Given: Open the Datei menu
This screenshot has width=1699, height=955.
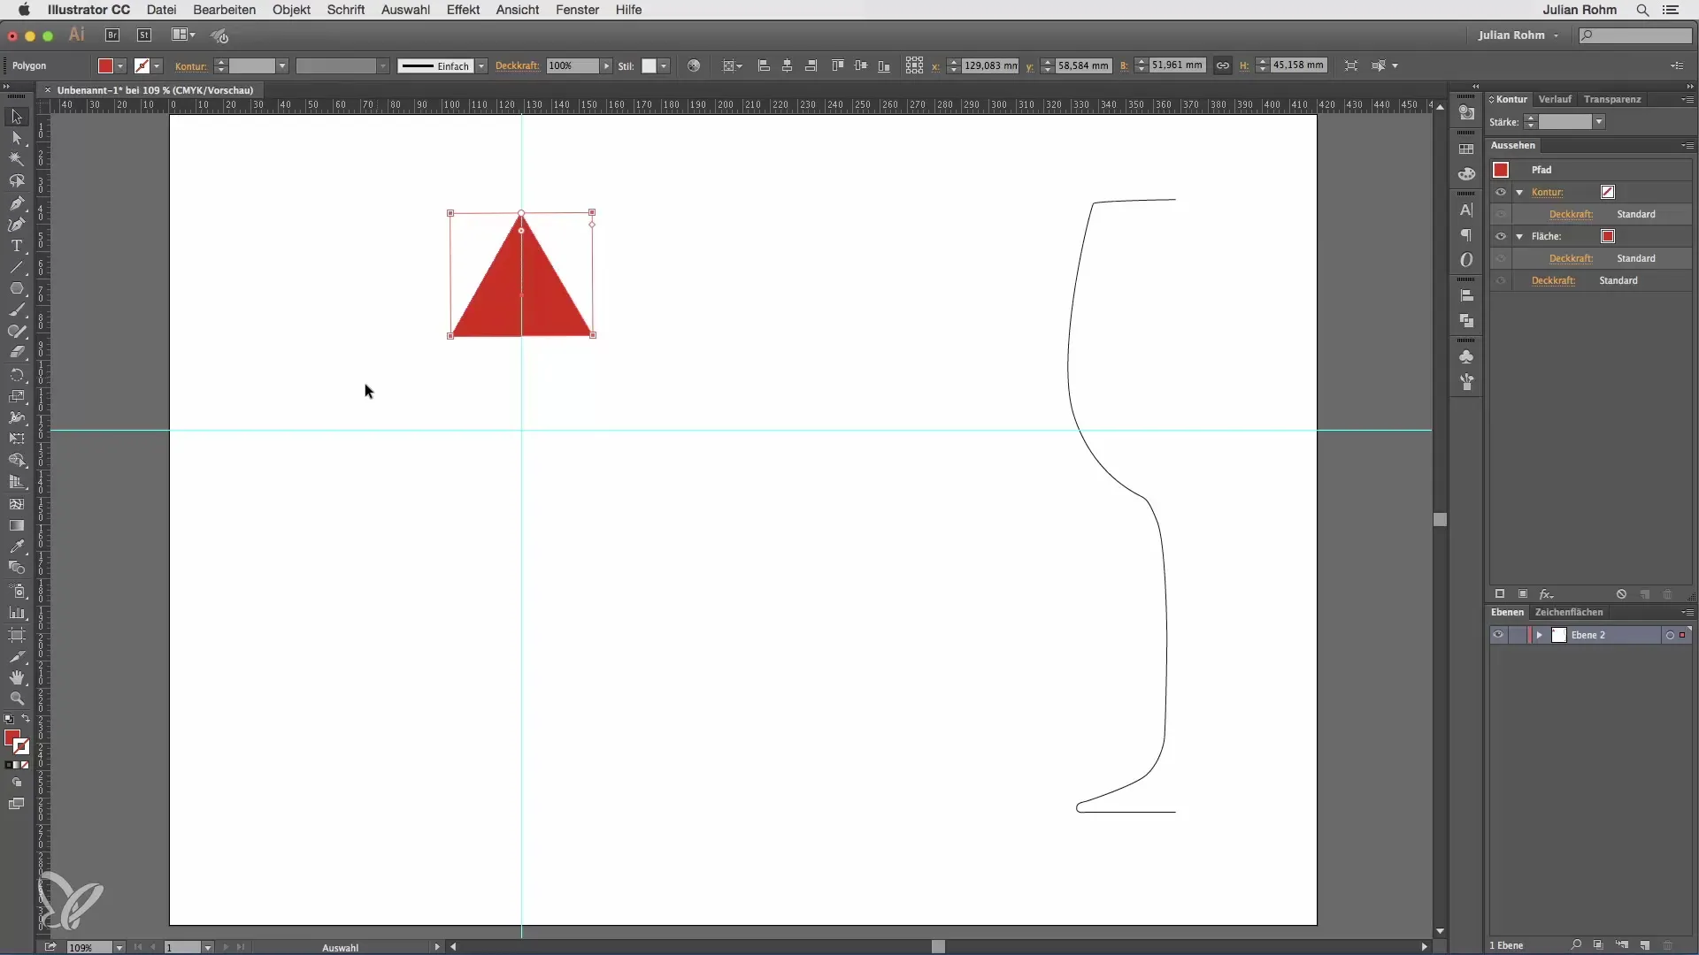Looking at the screenshot, I should tap(161, 10).
